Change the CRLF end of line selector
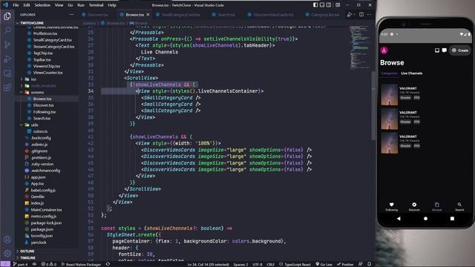 270,264
